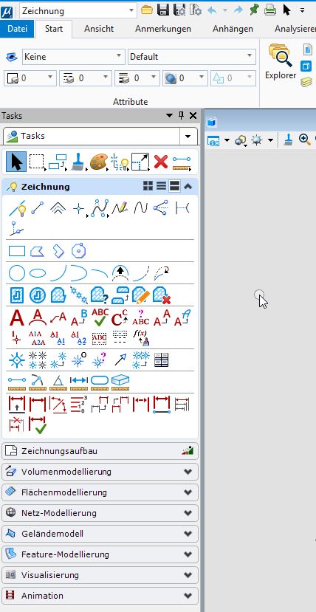Open the Default level dropdown
The height and width of the screenshot is (612, 316).
192,57
